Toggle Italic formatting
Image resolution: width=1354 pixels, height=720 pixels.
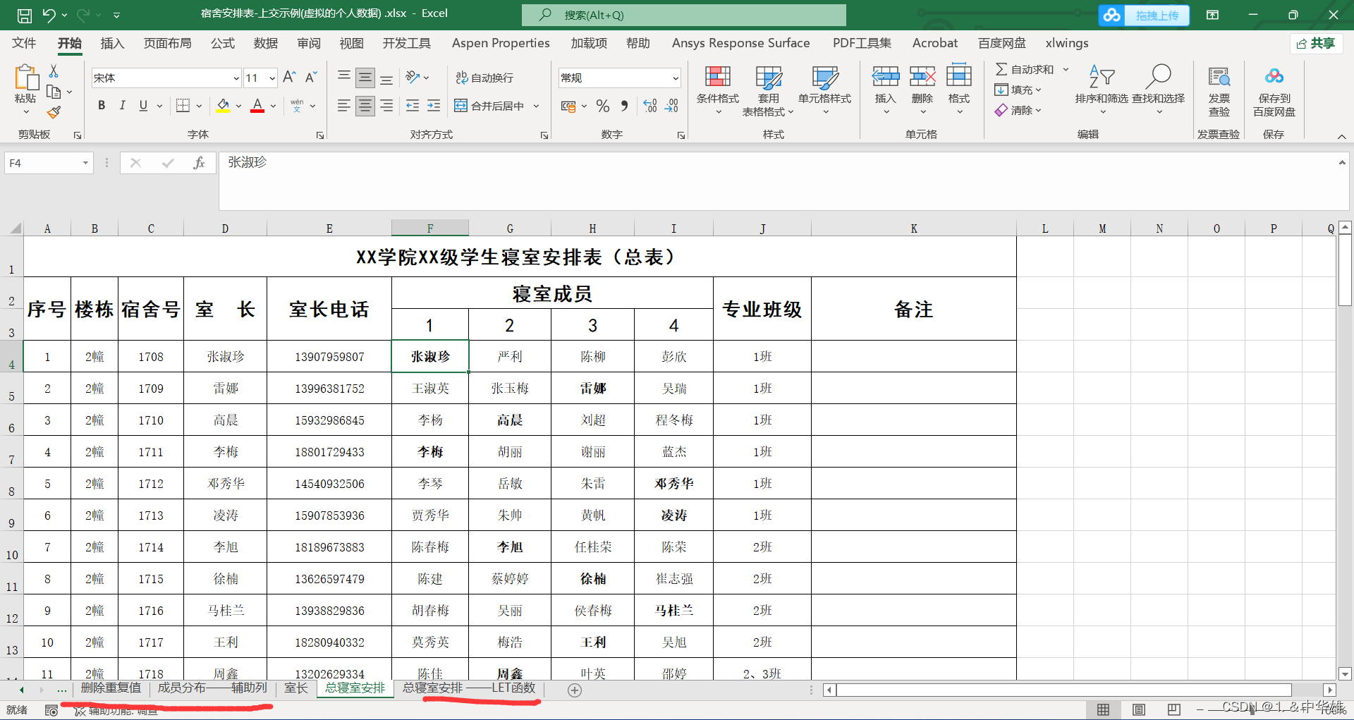tap(122, 106)
